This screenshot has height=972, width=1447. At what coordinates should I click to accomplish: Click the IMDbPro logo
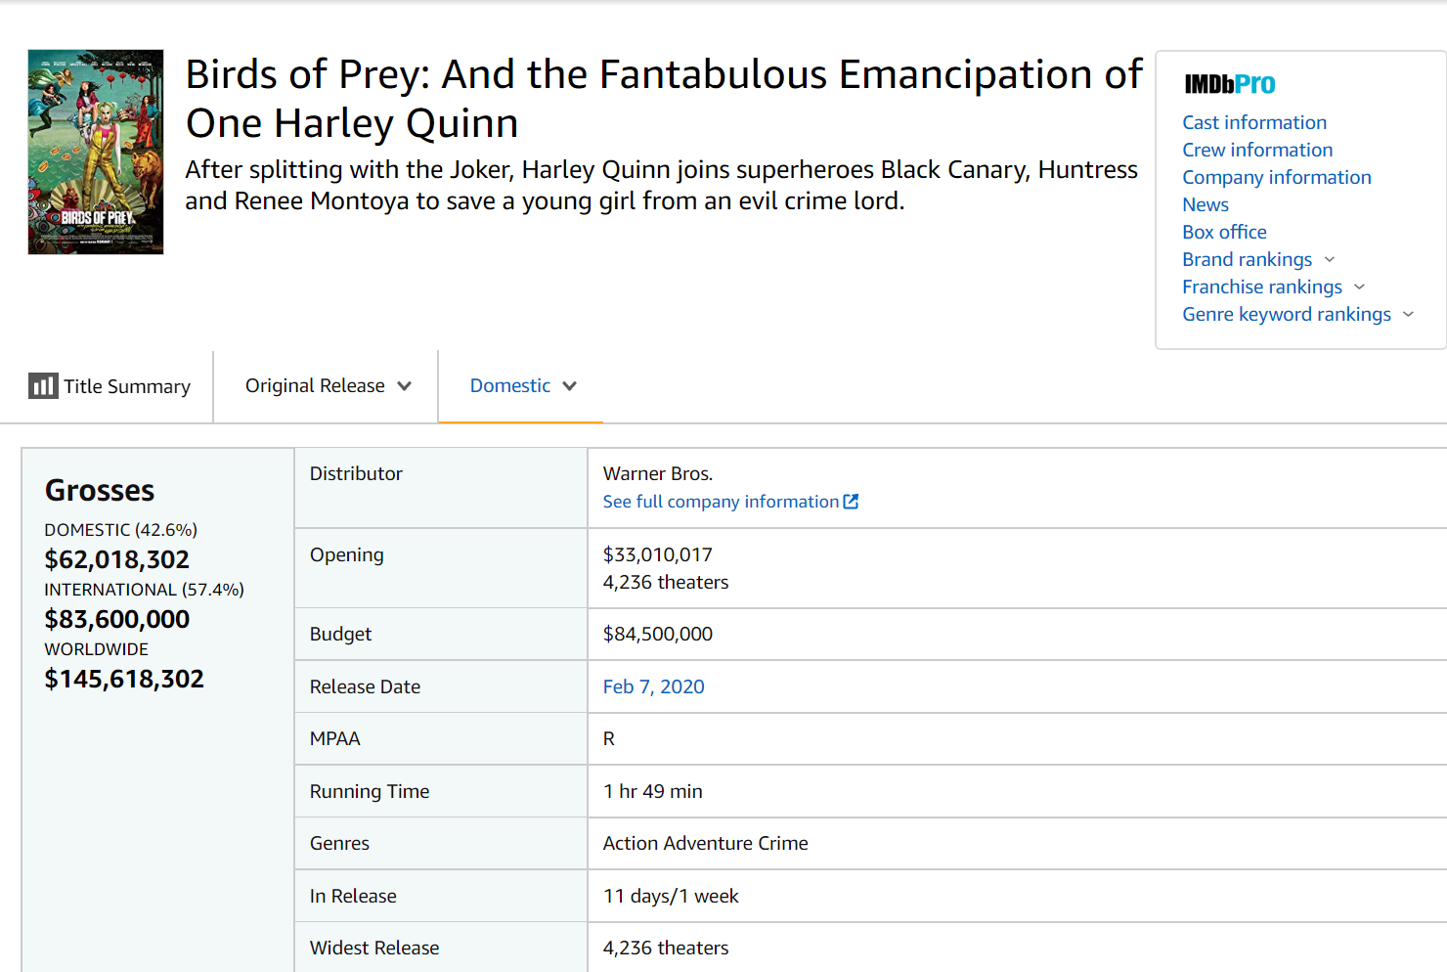(x=1229, y=84)
